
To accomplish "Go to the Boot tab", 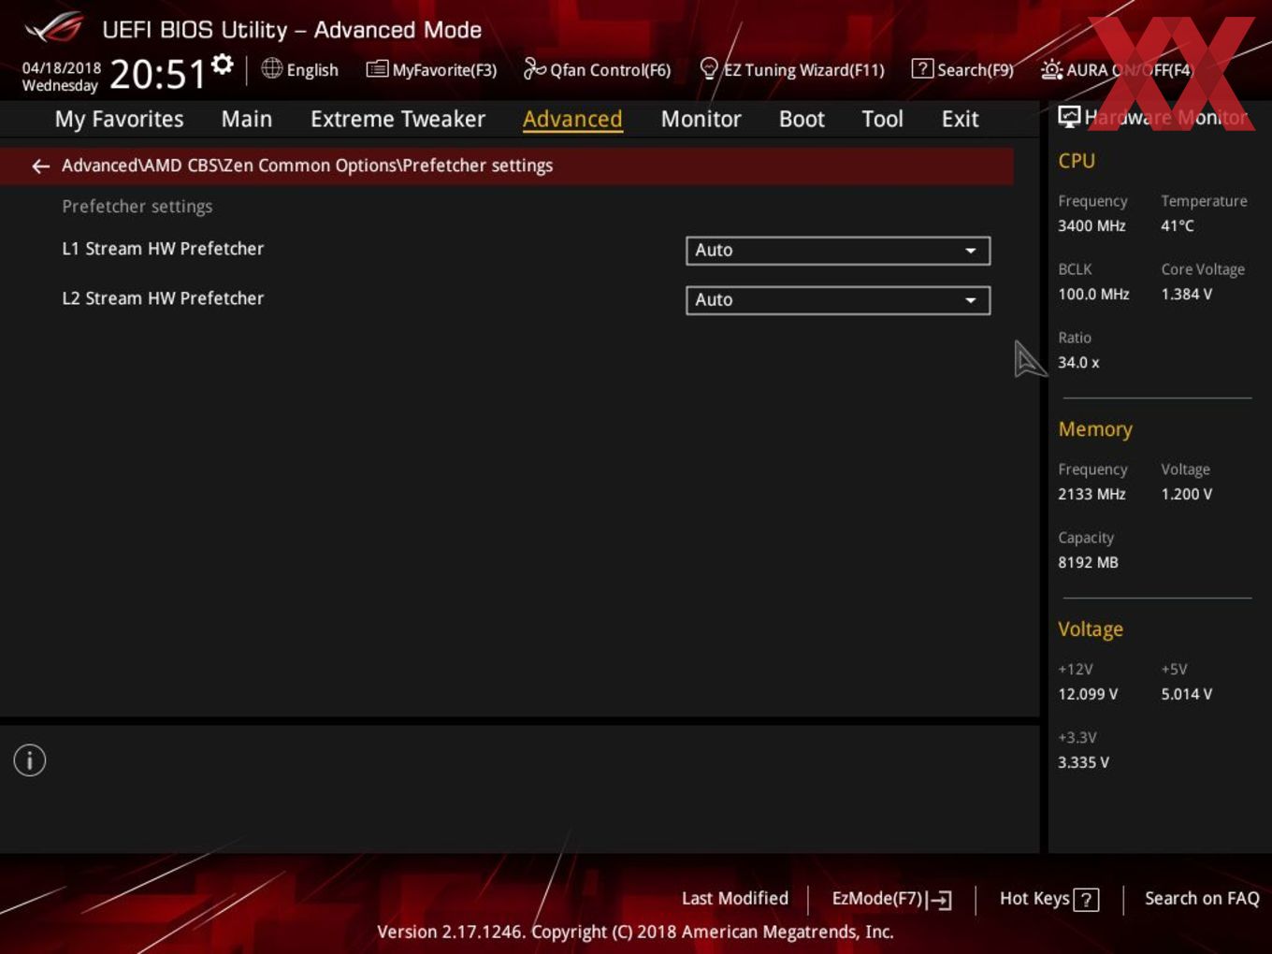I will click(x=802, y=119).
